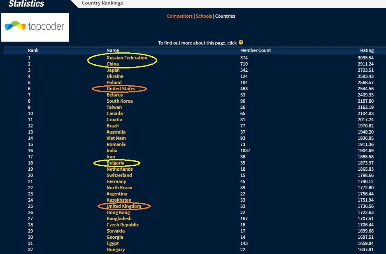The height and width of the screenshot is (254, 386).
Task: Click member count 1037 for India
Action: tap(245, 151)
